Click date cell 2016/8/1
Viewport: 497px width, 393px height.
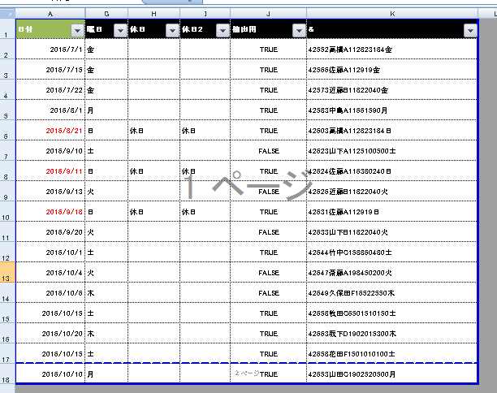pos(50,110)
